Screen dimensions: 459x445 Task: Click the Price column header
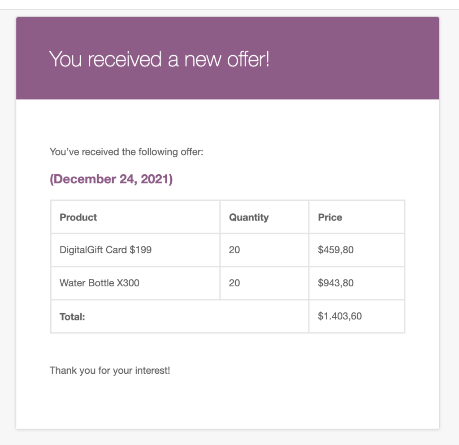[x=330, y=217]
